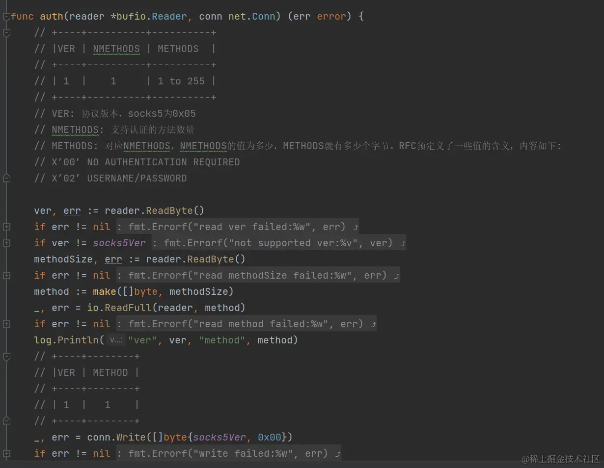Click "log.Println" call
604x468 pixels.
[66, 340]
